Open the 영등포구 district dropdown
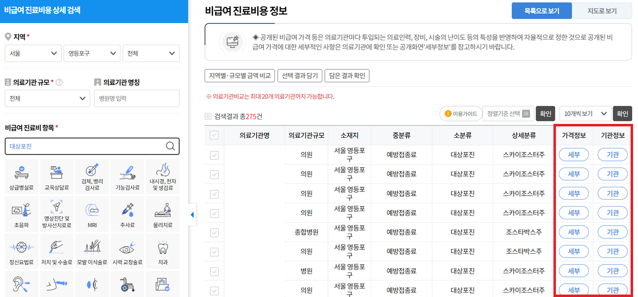 pos(91,53)
